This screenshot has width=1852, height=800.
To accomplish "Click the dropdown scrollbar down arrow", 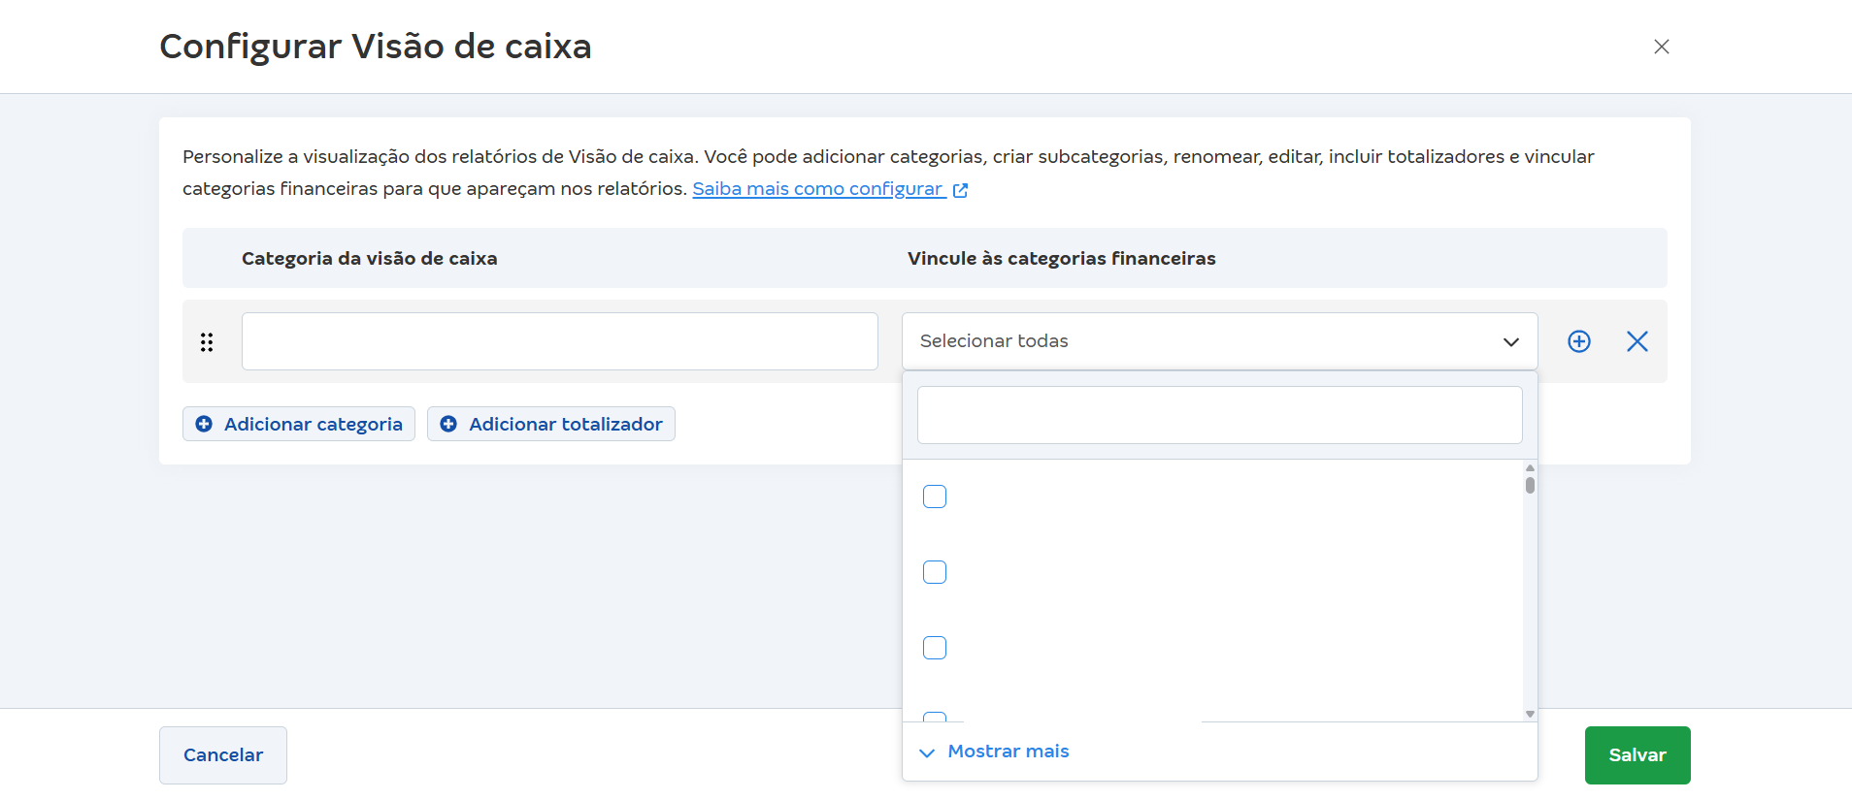I will [x=1530, y=715].
